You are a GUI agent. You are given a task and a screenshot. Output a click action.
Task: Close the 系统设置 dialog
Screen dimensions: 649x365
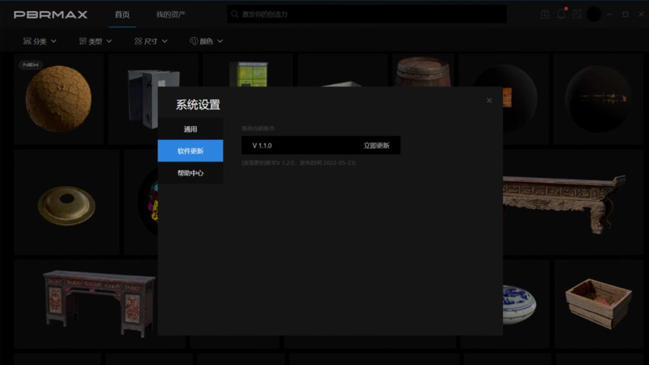489,100
